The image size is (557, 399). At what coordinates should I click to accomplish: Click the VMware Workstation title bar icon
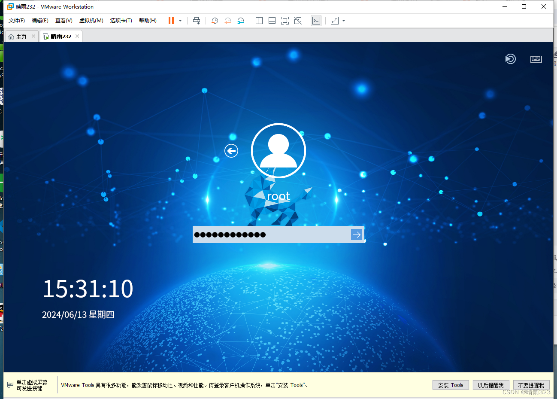click(x=10, y=6)
